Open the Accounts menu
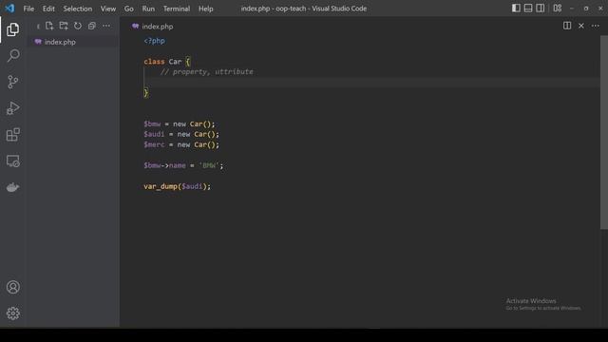 tap(12, 287)
